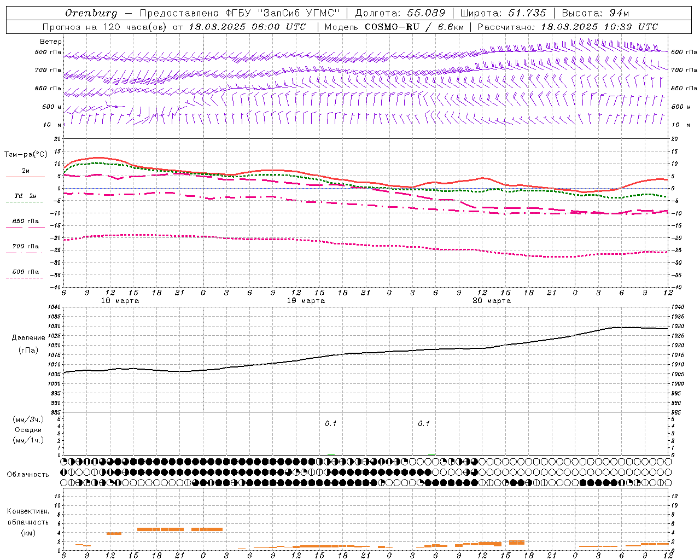Viewport: 700px width, 560px height.
Task: Click the 'Ветер' wind panel label
Action: tap(51, 42)
